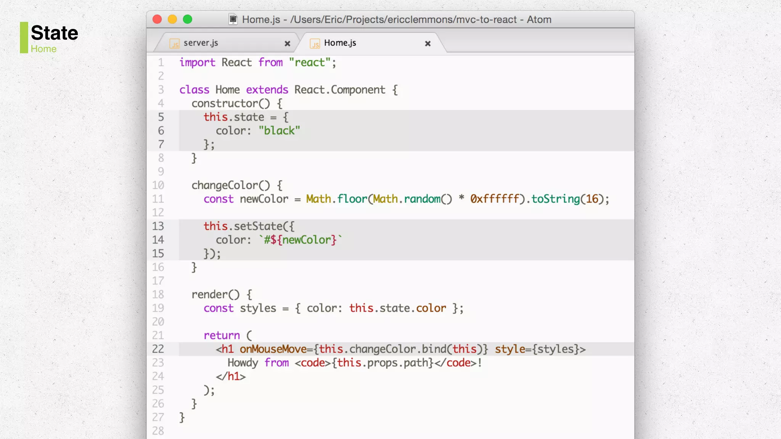
Task: Click the JS file icon on Home.js tab
Action: [x=315, y=44]
